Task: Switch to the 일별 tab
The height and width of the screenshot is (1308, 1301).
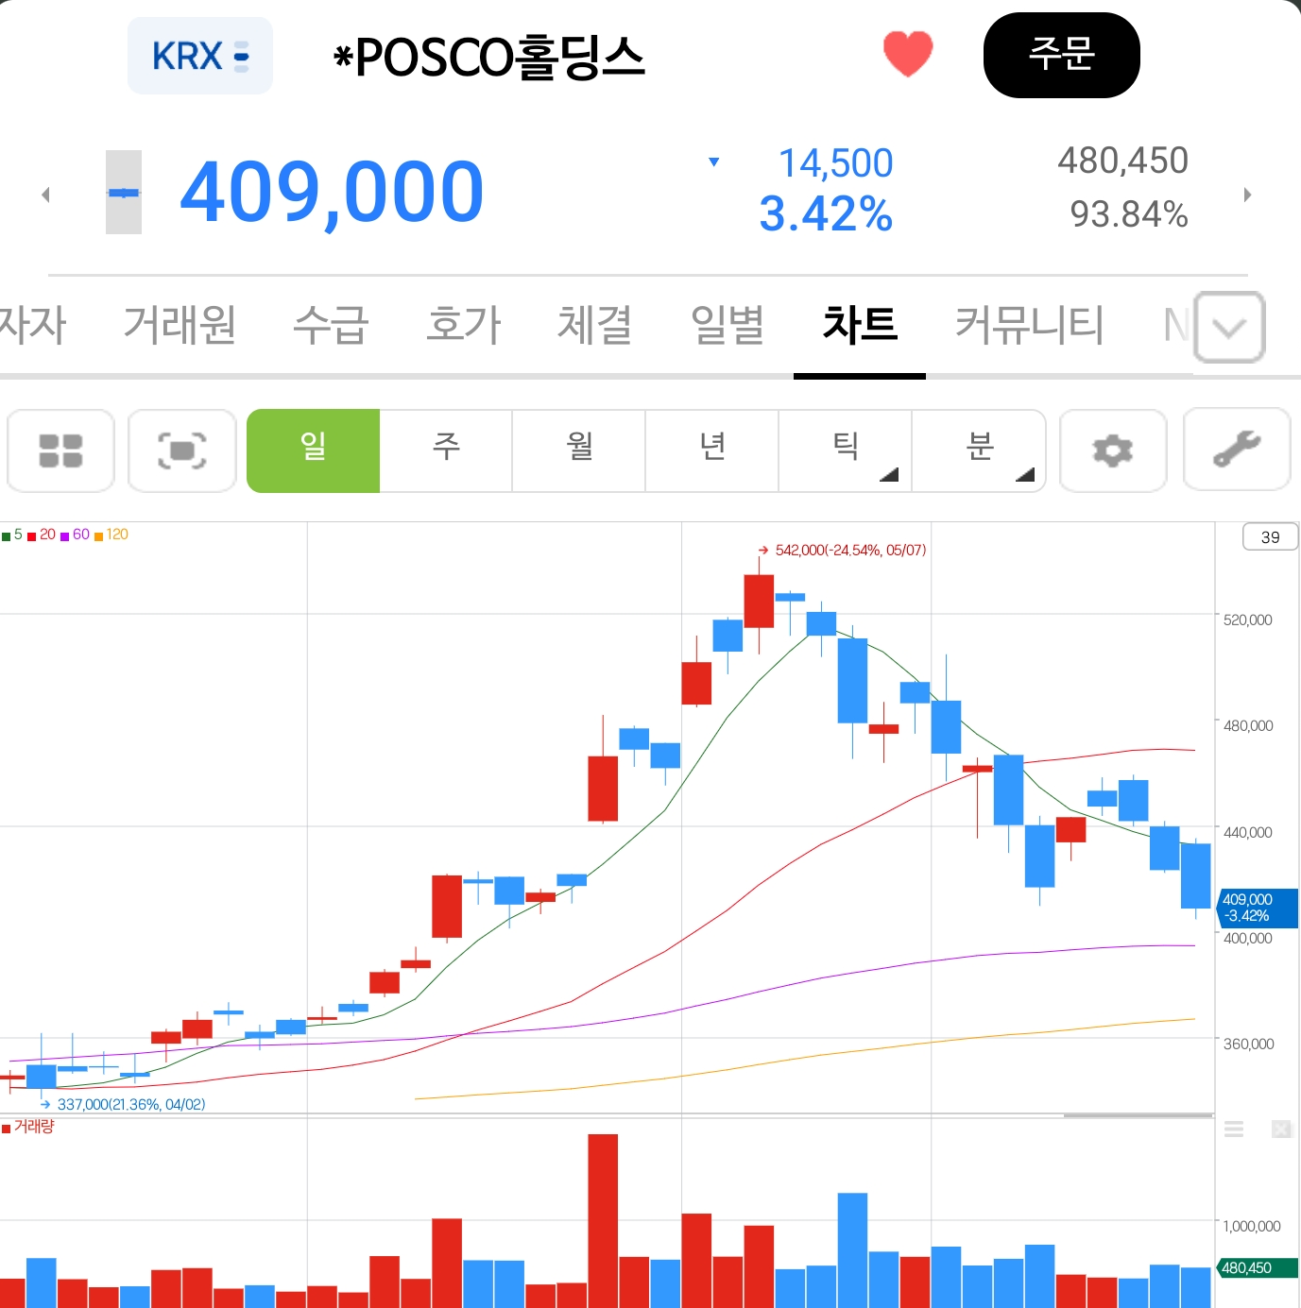Action: pos(728,325)
